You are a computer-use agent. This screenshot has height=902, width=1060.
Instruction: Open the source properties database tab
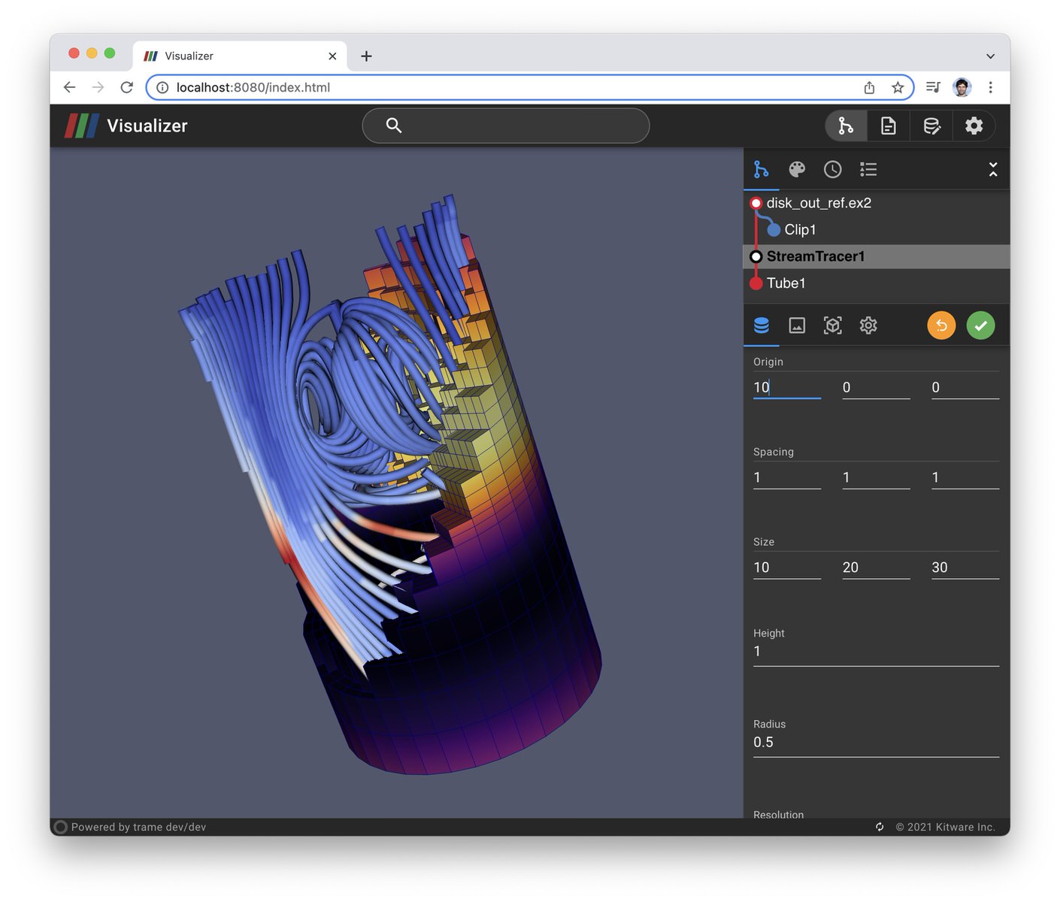coord(762,325)
